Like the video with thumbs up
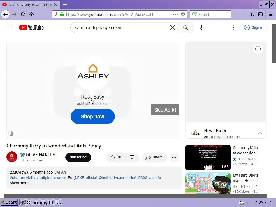The width and height of the screenshot is (276, 207). [116, 157]
